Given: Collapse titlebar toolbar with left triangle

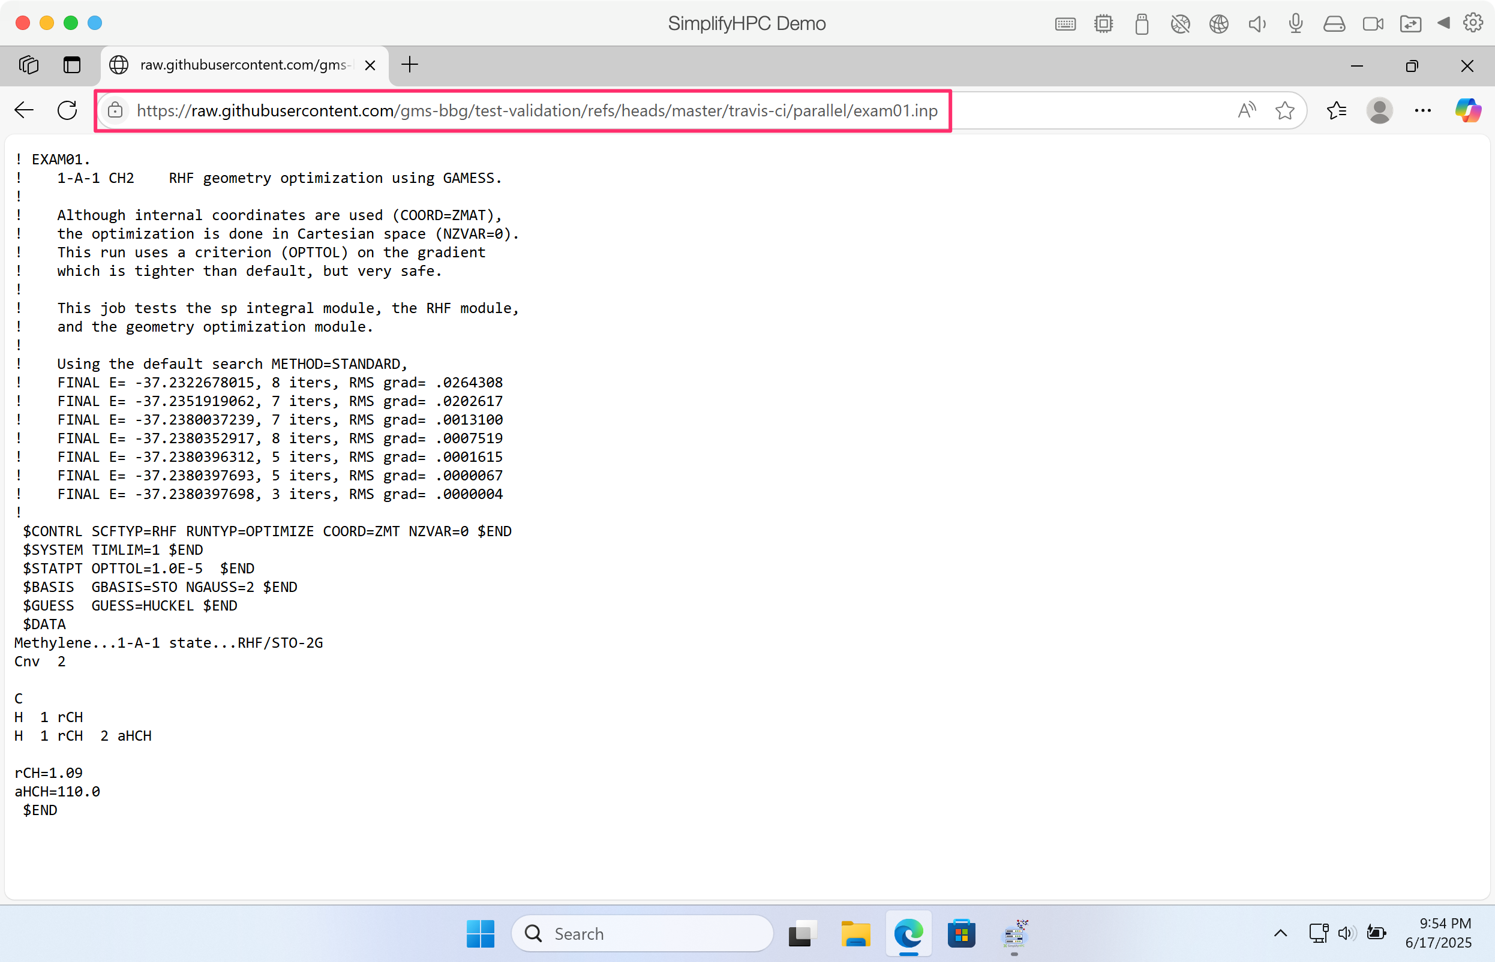Looking at the screenshot, I should [x=1443, y=23].
